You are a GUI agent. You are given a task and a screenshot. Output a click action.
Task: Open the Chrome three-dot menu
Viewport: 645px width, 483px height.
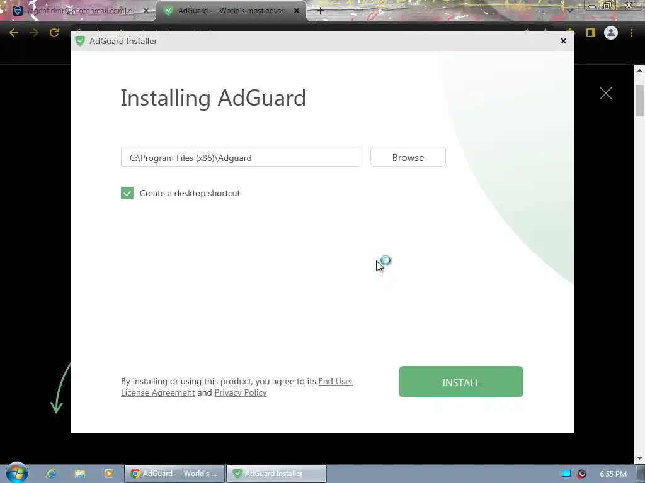click(x=631, y=33)
